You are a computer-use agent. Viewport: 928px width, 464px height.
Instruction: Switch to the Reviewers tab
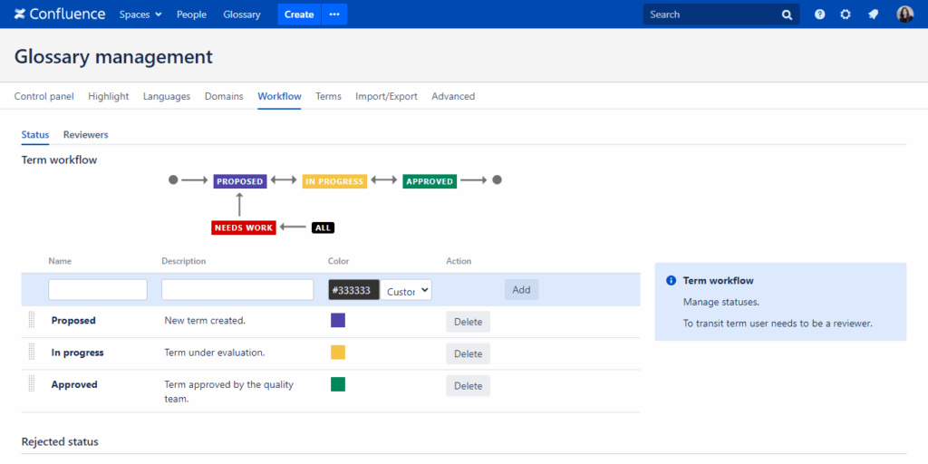pos(85,135)
